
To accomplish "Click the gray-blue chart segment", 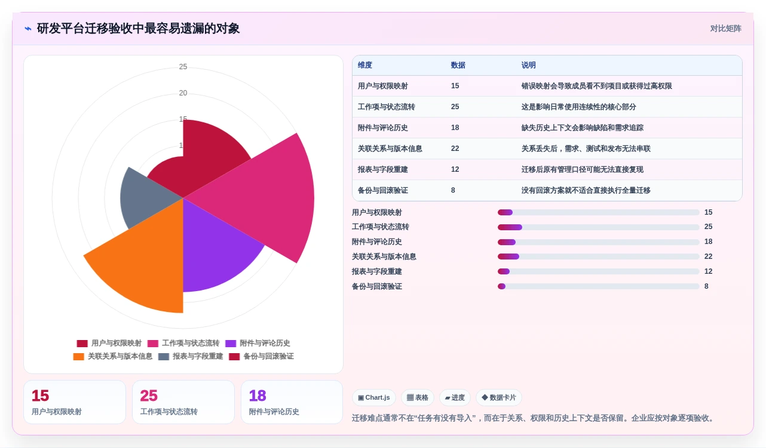I will pos(146,197).
